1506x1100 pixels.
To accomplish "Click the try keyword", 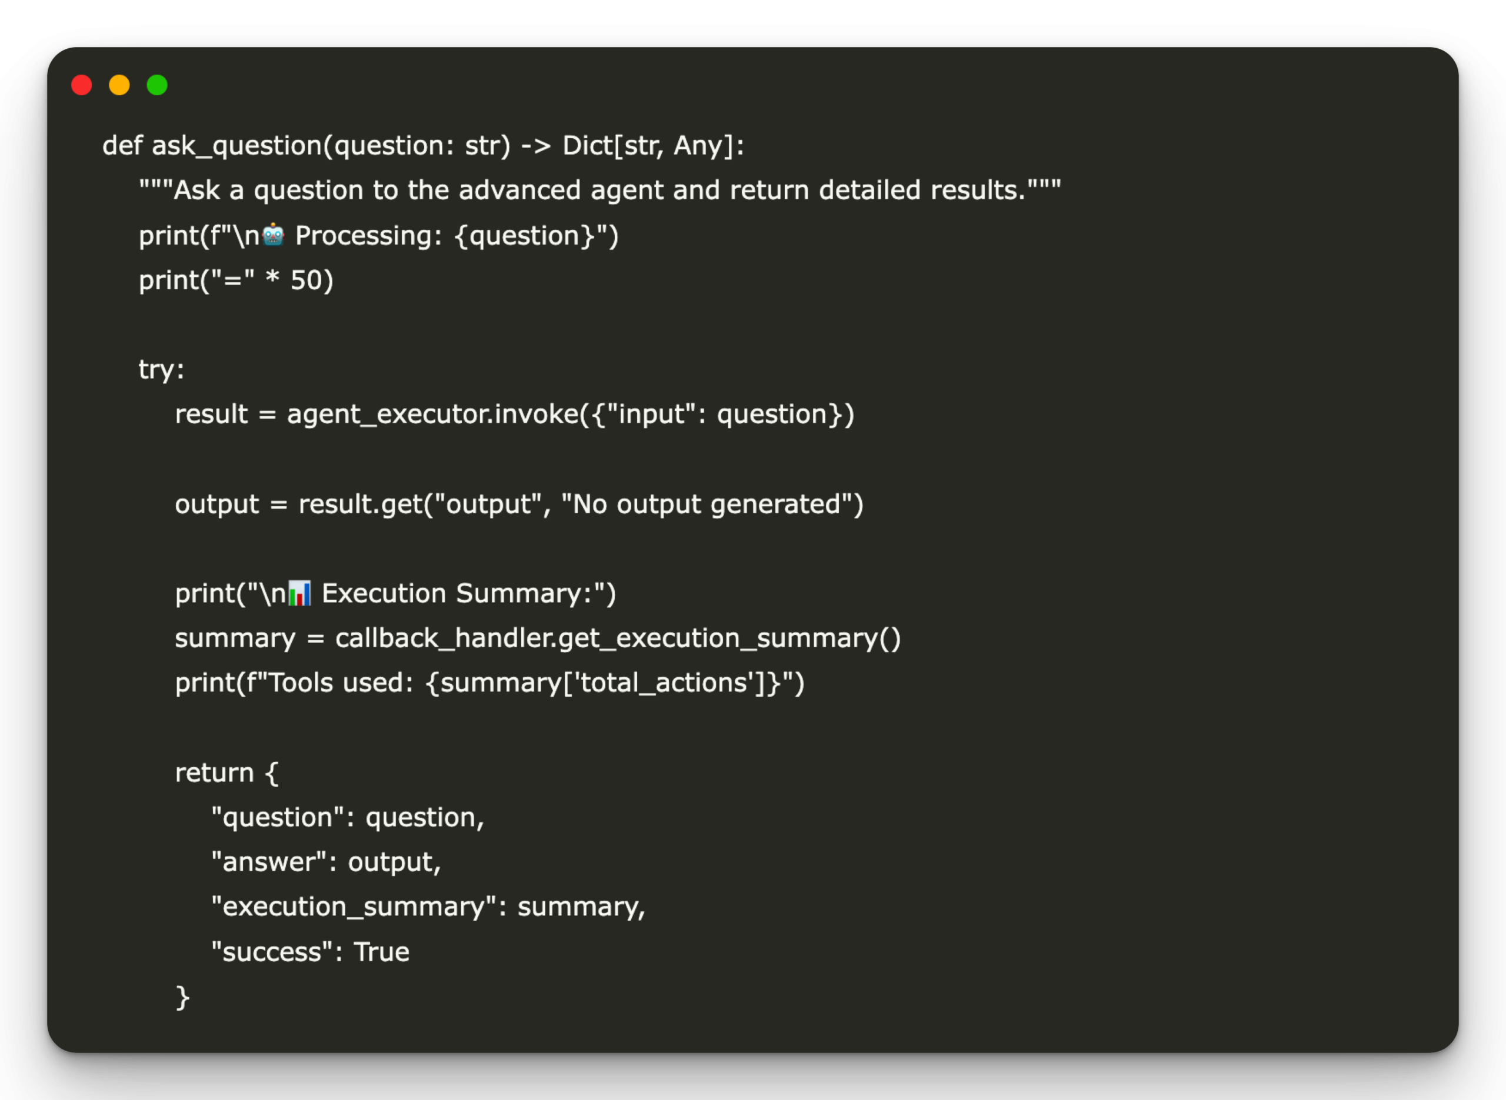I will tap(157, 370).
